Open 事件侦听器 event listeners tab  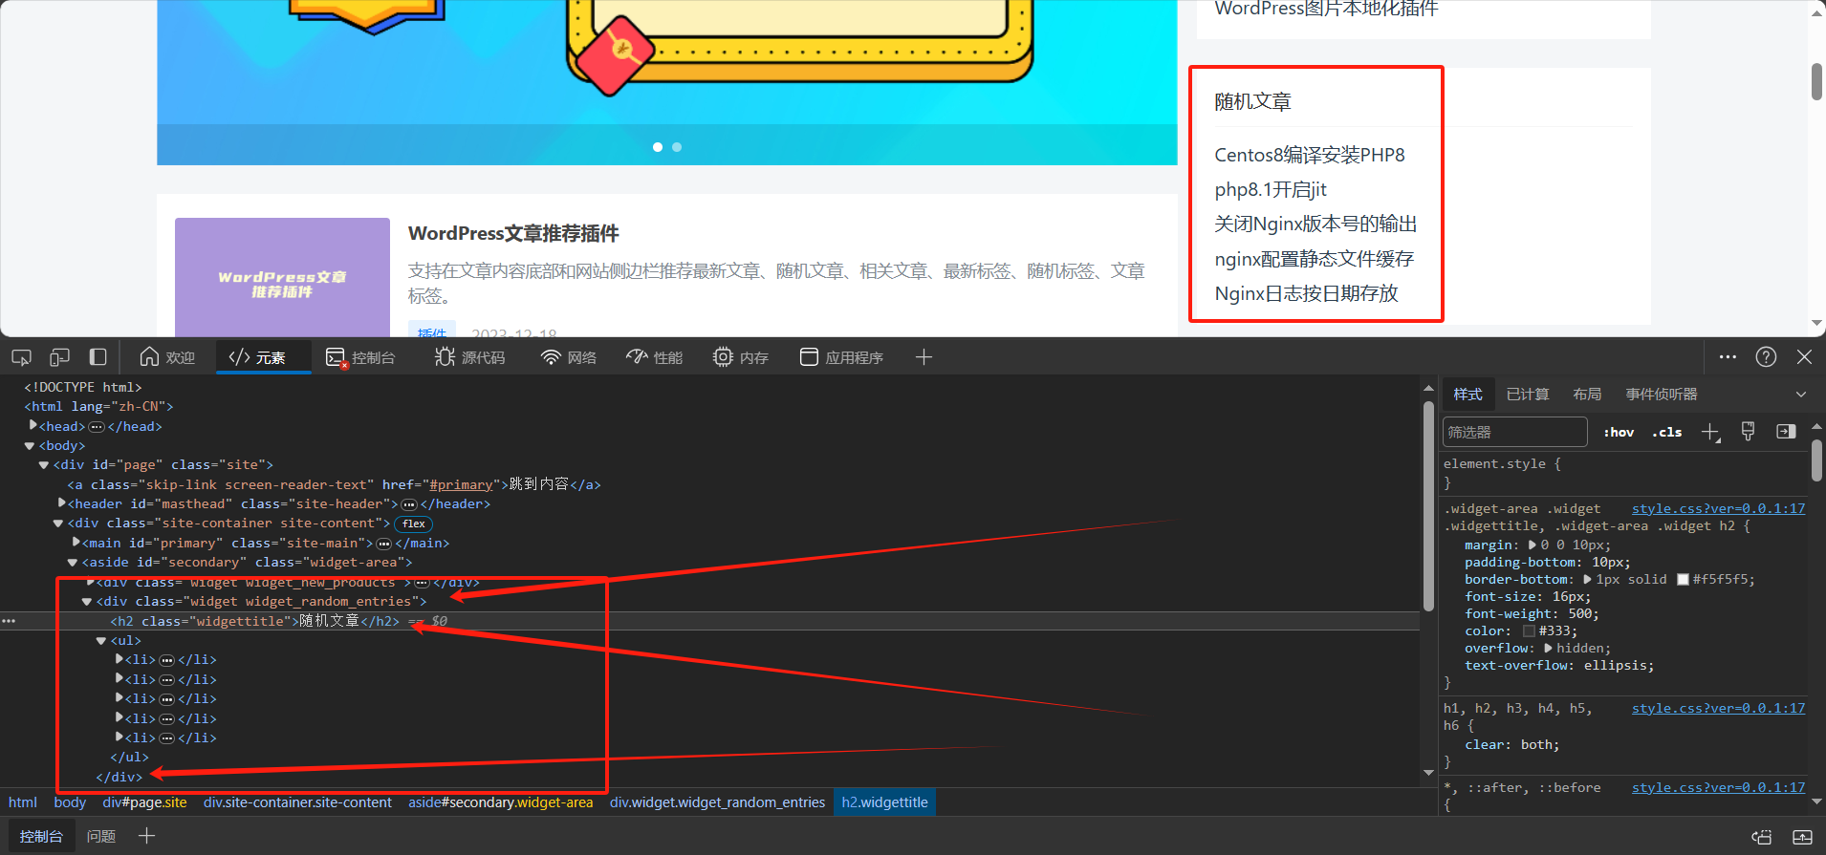click(1662, 395)
